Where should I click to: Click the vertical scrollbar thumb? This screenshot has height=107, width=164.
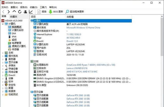(x=162, y=37)
